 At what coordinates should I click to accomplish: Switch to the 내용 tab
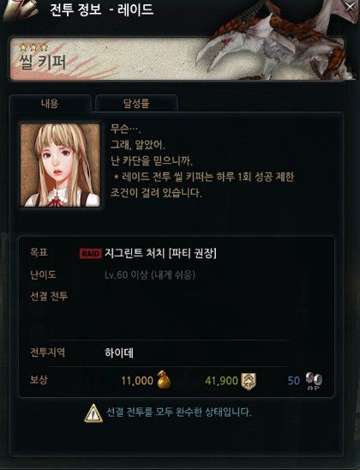[50, 104]
